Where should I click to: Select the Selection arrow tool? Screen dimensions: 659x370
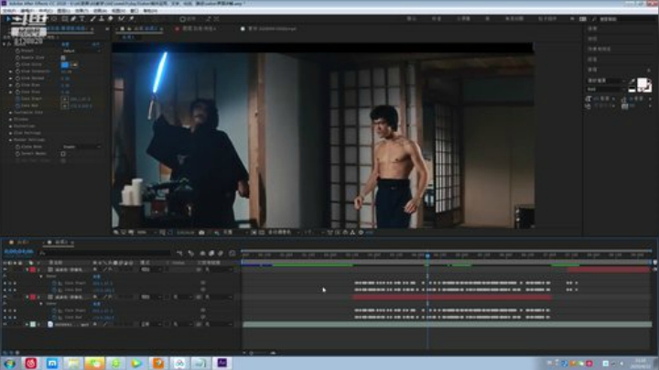8,19
